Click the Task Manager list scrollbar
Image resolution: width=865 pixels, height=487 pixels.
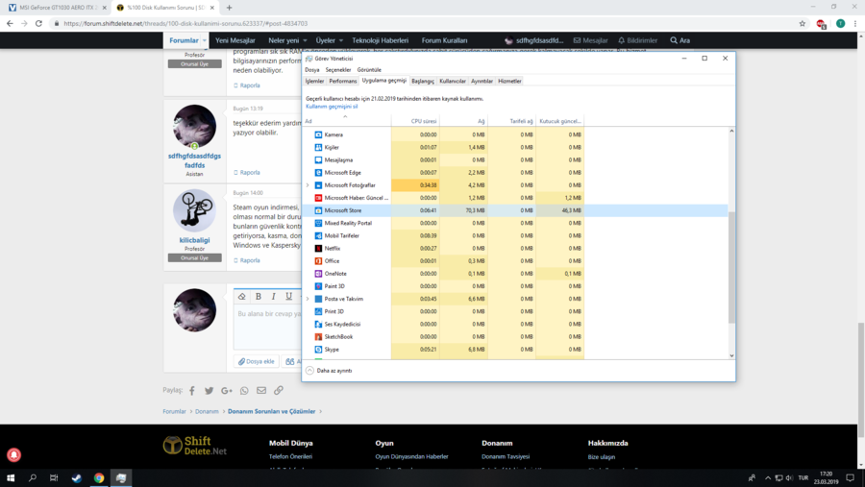(731, 267)
